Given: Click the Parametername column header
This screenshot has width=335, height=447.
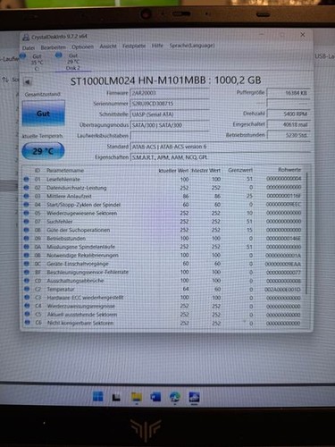Looking at the screenshot, I should [x=65, y=171].
